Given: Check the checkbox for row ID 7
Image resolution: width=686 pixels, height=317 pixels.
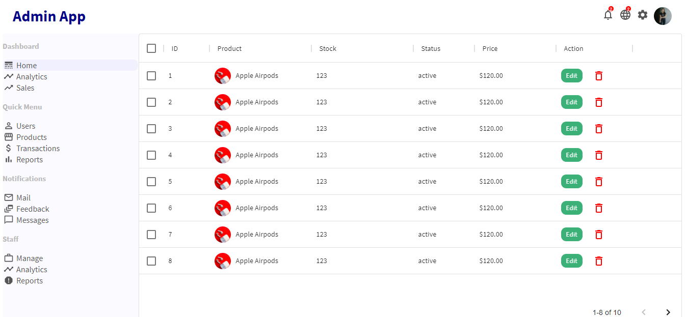Looking at the screenshot, I should click(x=151, y=235).
